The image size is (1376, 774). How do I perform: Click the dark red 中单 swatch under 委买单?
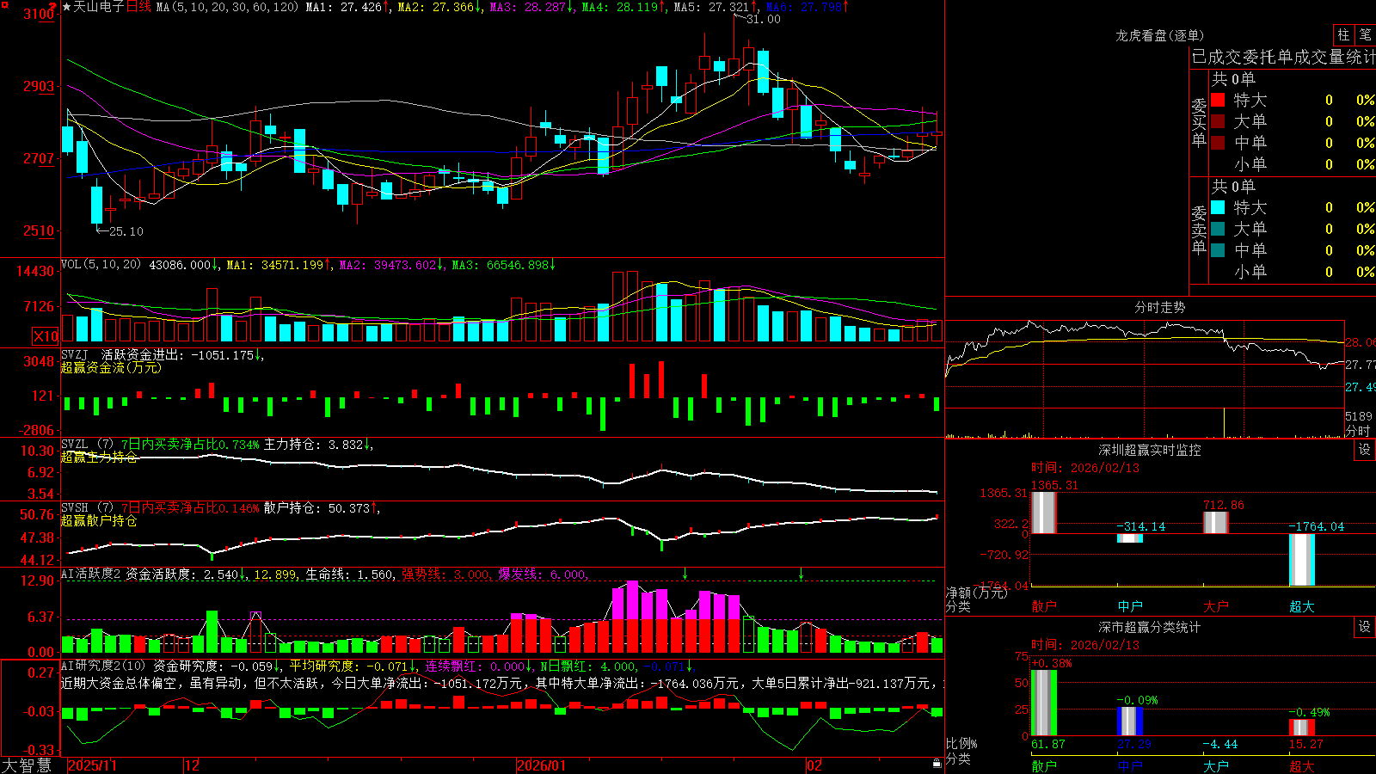pos(1218,143)
